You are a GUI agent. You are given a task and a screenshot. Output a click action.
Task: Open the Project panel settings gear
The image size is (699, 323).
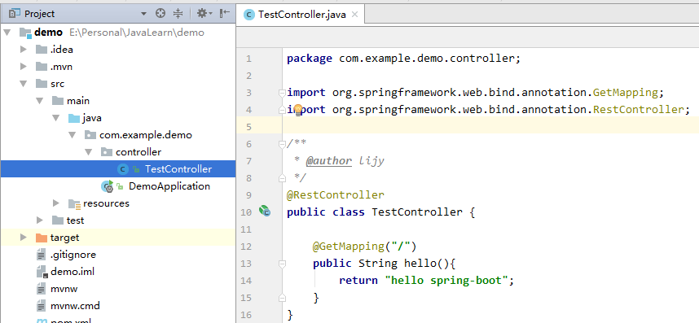click(x=204, y=14)
